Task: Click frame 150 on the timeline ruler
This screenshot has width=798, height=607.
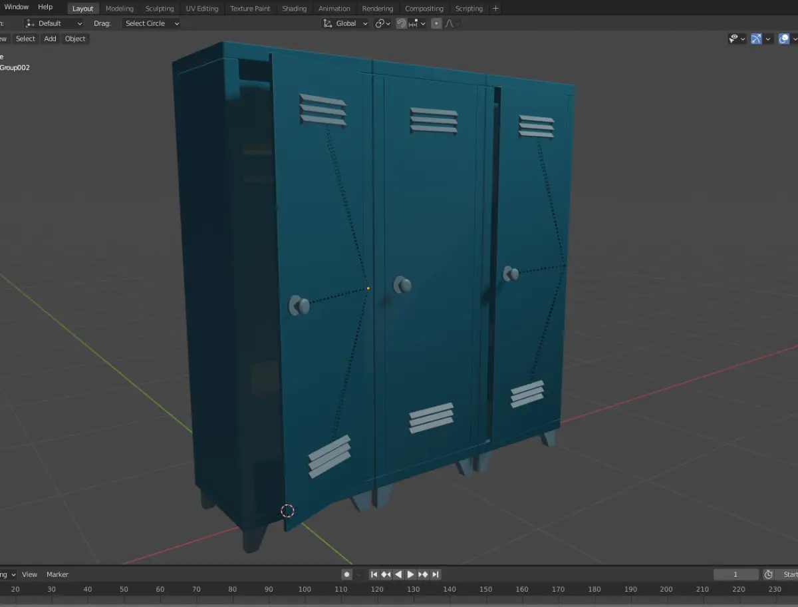Action: pyautogui.click(x=485, y=589)
